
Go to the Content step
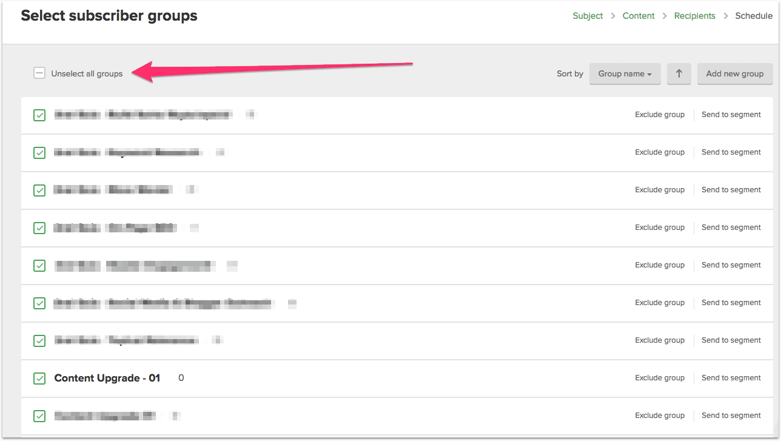coord(639,16)
